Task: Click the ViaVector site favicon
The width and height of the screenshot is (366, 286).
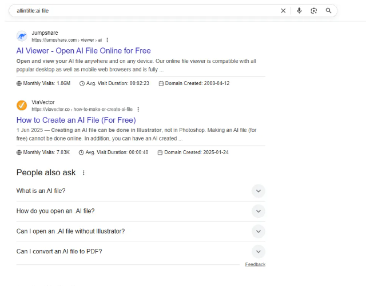Action: tap(22, 105)
